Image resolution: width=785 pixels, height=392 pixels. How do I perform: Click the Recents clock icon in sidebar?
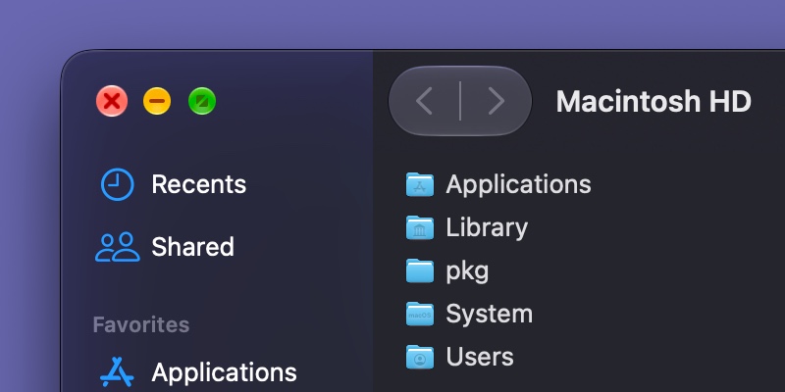click(x=117, y=184)
